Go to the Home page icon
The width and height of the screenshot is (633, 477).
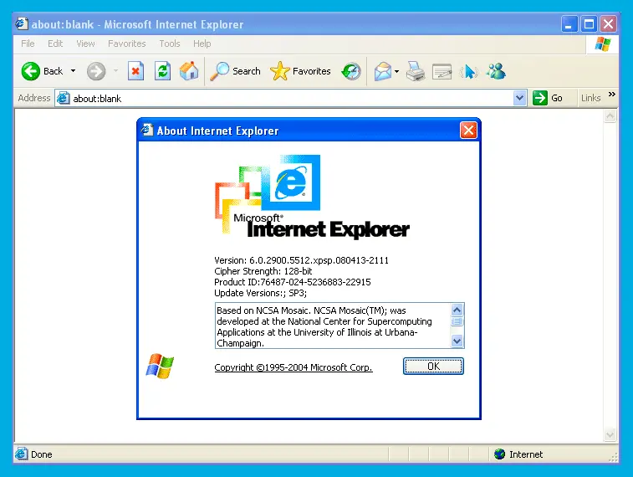189,71
